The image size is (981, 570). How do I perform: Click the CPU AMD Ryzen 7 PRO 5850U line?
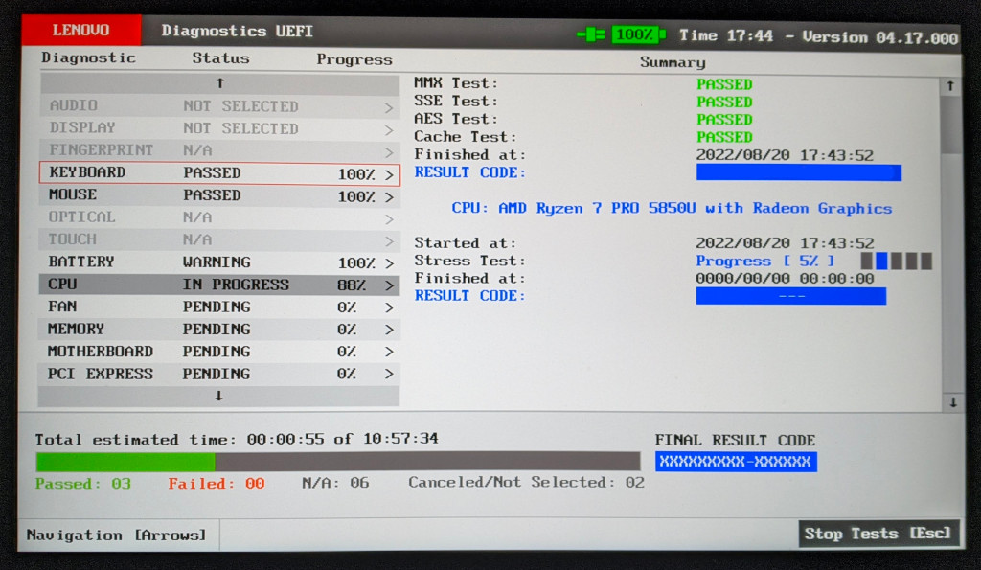[x=672, y=208]
